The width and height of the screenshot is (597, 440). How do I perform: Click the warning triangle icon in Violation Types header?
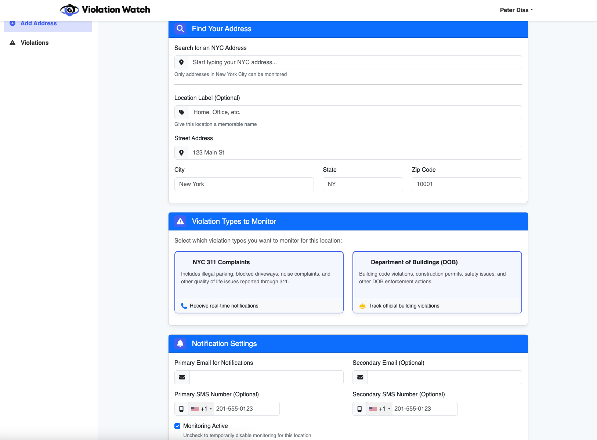(180, 221)
